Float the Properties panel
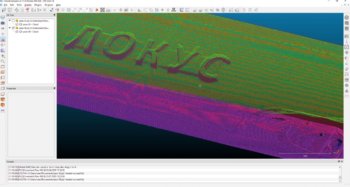This screenshot has height=187, width=350. 54,88
